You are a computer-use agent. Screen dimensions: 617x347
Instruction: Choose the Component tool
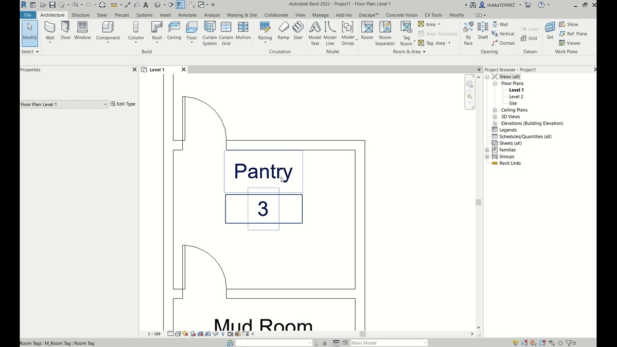pos(108,32)
